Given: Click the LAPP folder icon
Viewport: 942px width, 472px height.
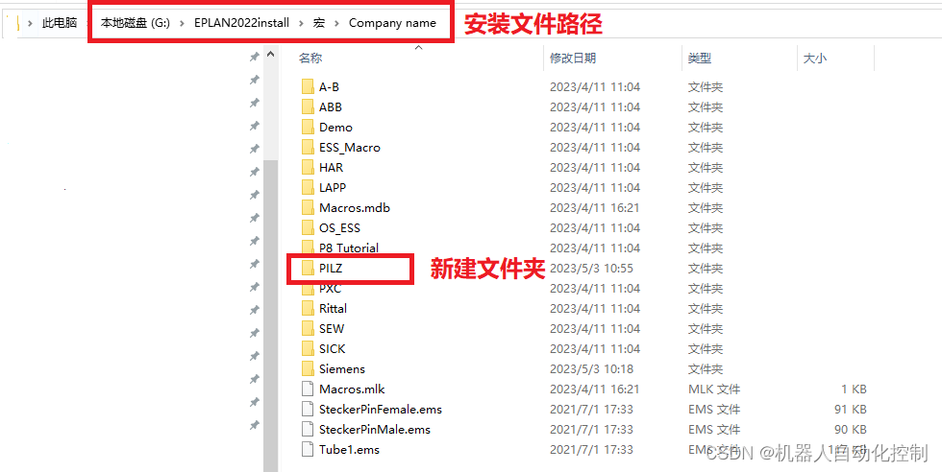Looking at the screenshot, I should tap(308, 188).
